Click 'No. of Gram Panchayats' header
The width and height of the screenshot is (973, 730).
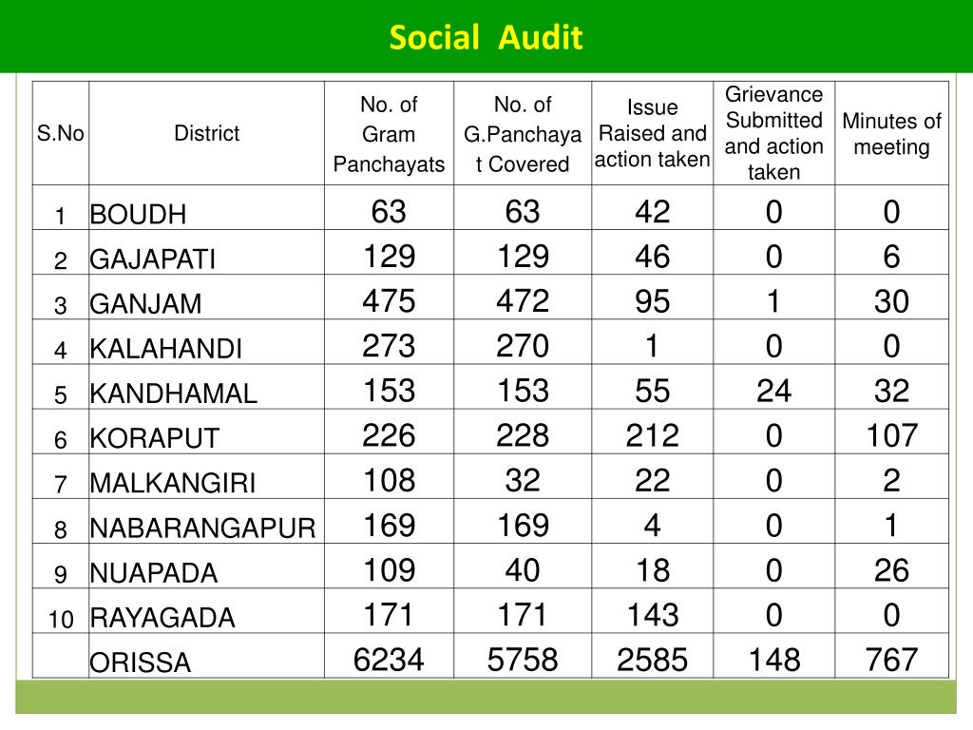pos(389,134)
